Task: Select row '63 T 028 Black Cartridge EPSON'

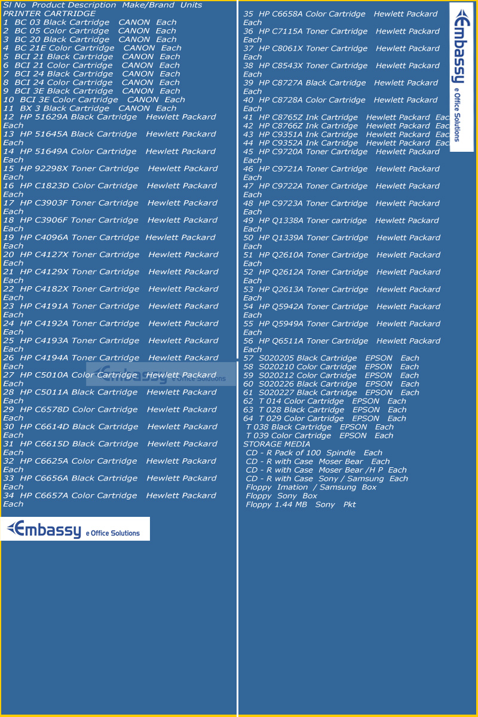Action: (325, 410)
